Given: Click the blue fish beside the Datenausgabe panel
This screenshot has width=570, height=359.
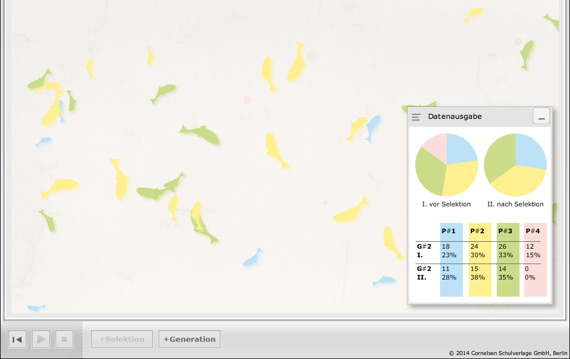Looking at the screenshot, I should 373,127.
